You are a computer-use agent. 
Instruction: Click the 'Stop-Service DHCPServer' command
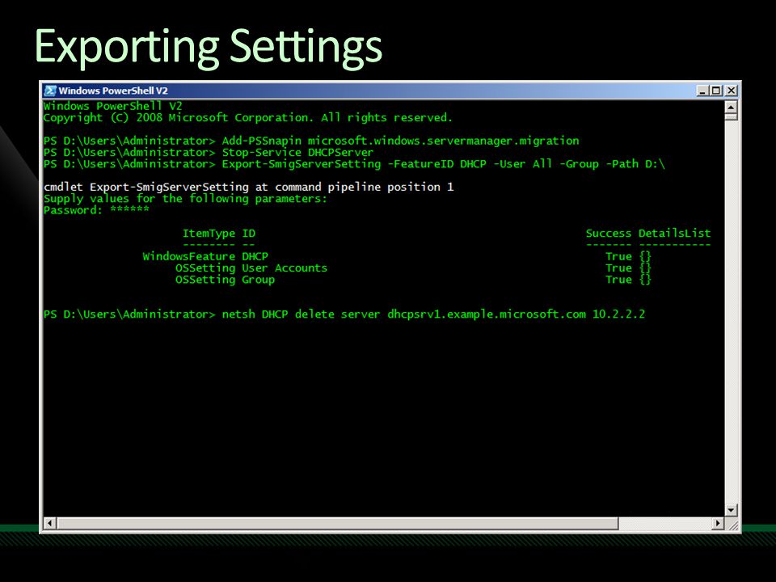[x=297, y=153]
